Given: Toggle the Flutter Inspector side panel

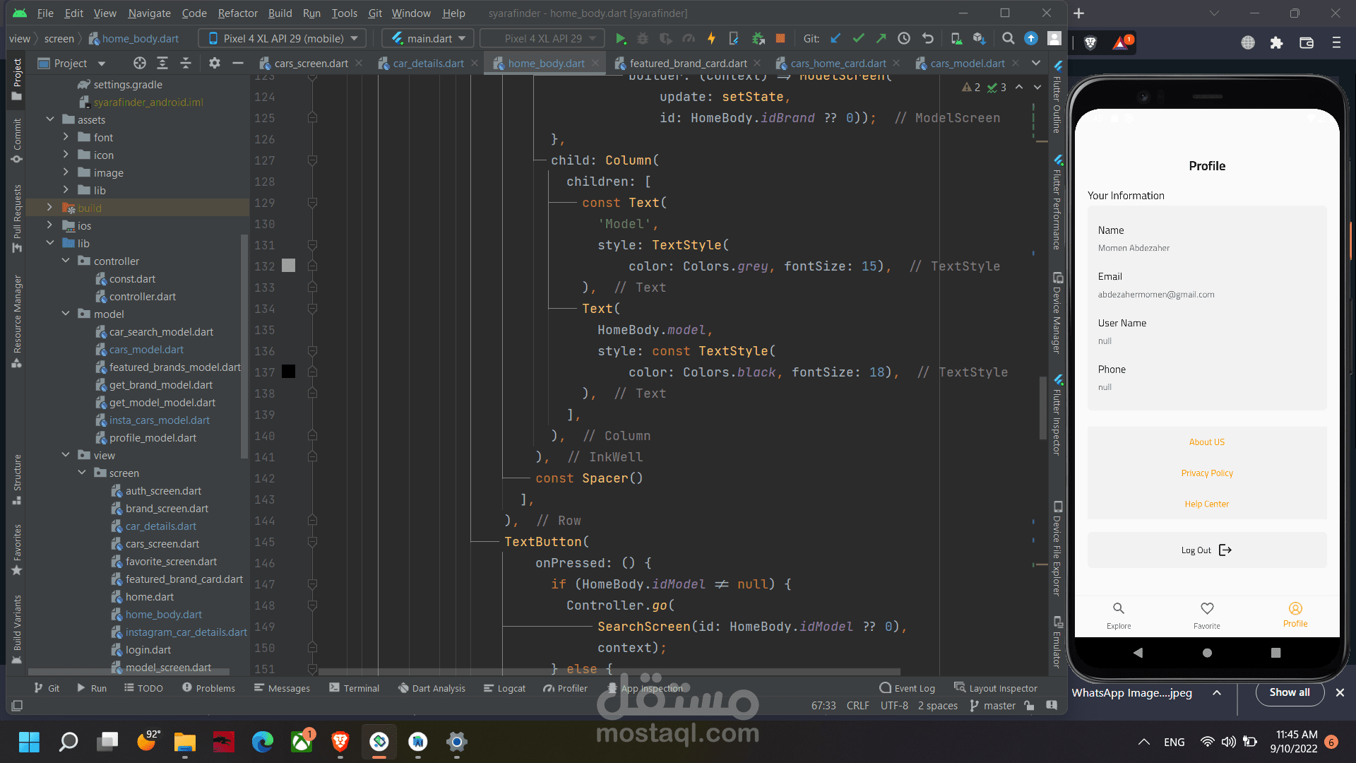Looking at the screenshot, I should (x=1057, y=415).
